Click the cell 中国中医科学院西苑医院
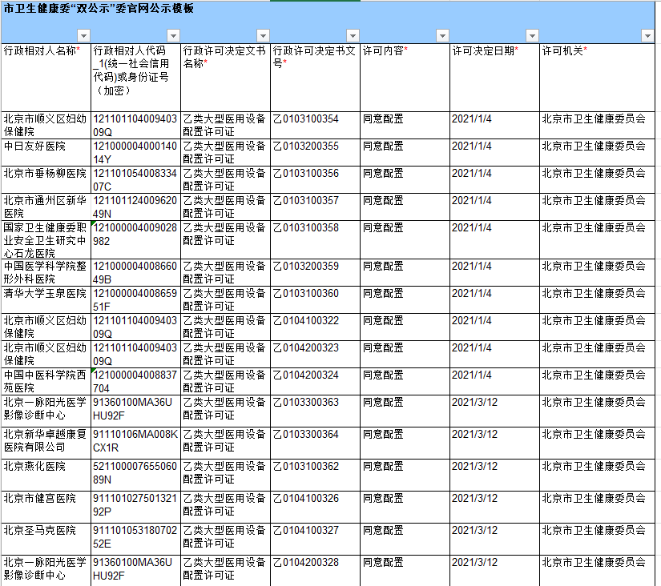Image resolution: width=661 pixels, height=586 pixels. [46, 381]
